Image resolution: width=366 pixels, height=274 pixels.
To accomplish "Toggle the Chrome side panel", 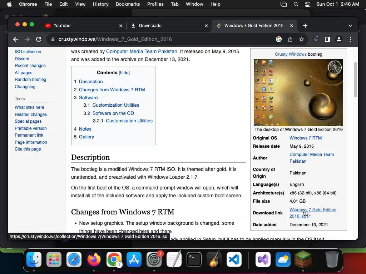I will (327, 39).
